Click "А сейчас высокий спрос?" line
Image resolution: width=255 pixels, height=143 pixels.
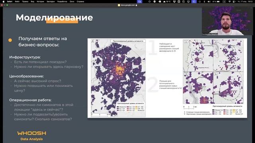tap(37, 81)
